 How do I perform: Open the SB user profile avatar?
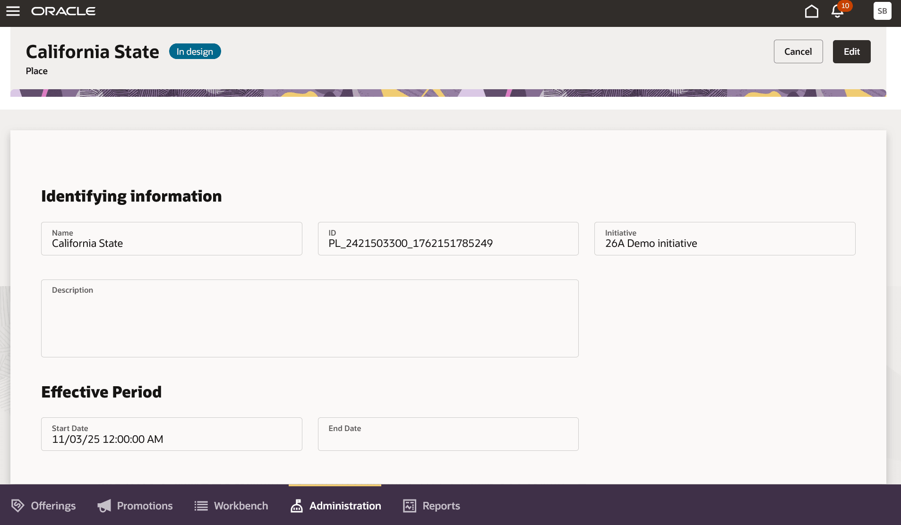coord(882,10)
